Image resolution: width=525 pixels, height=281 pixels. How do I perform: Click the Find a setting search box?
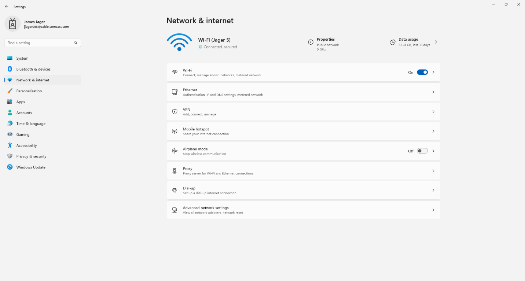(43, 43)
